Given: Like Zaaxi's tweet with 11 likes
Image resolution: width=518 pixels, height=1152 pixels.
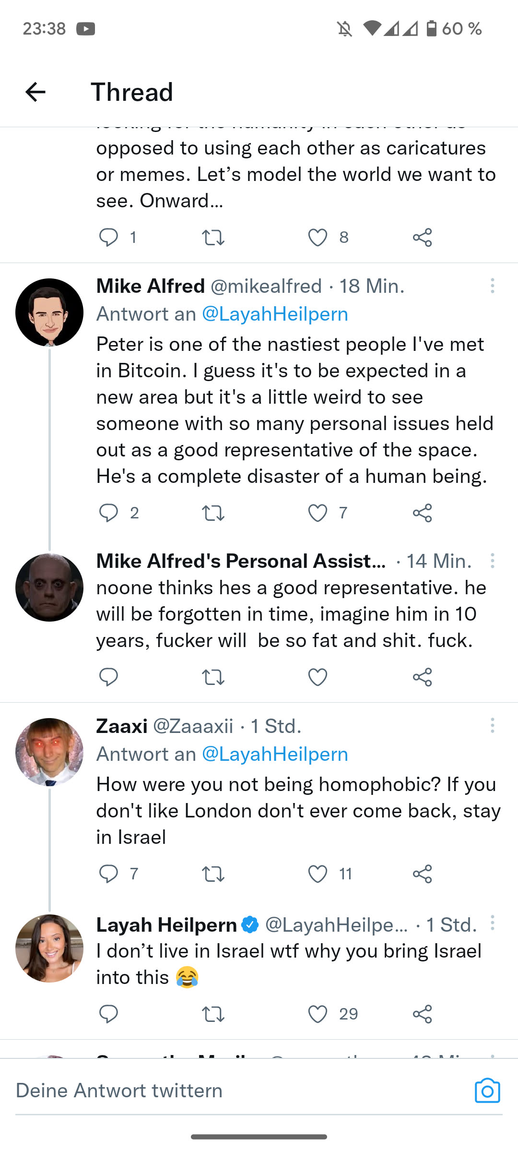Looking at the screenshot, I should click(318, 874).
